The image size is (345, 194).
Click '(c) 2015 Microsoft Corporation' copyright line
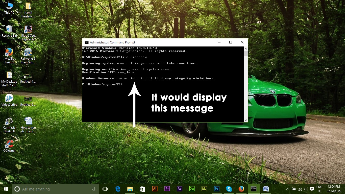(134, 51)
